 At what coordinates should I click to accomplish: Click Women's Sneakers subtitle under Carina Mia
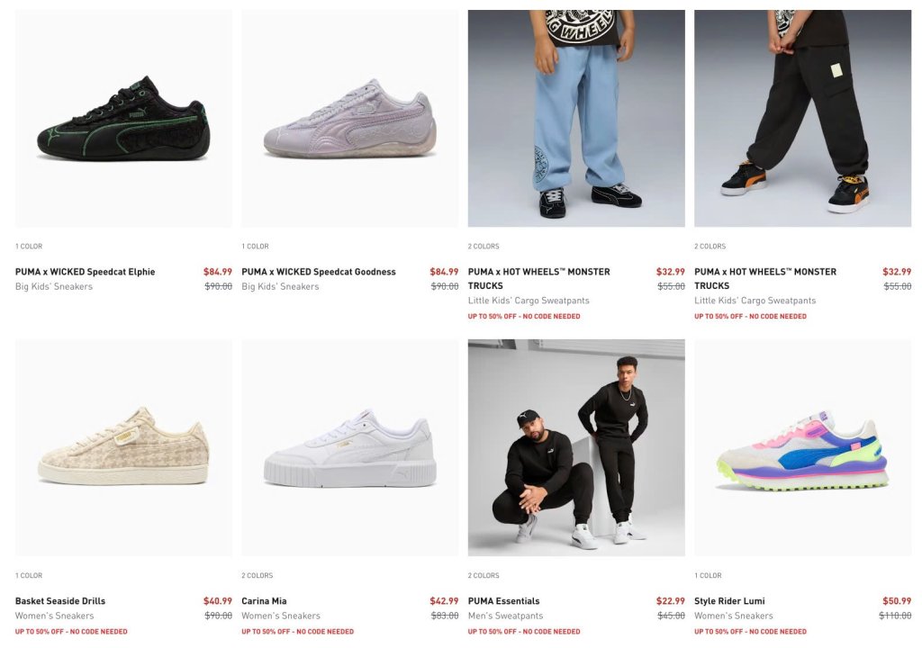(281, 616)
